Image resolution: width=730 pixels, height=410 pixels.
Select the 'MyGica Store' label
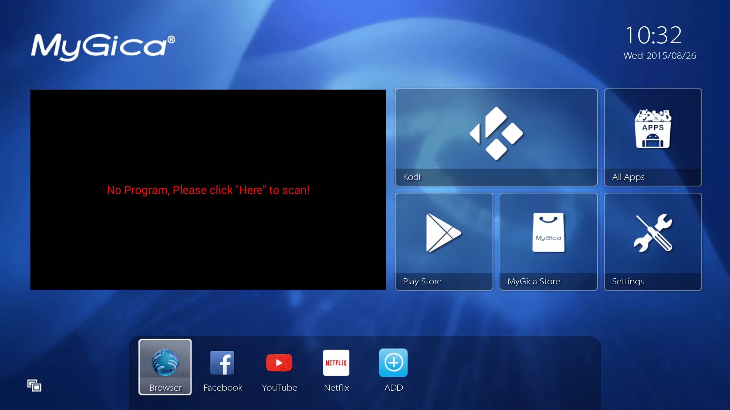534,281
